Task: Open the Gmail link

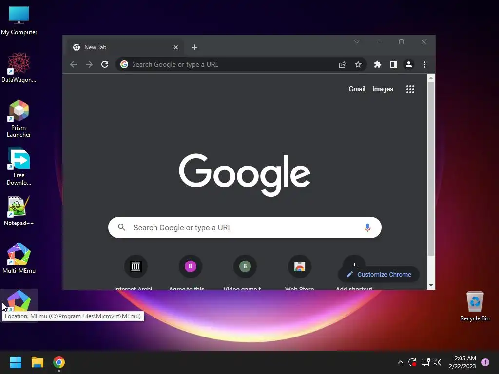Action: [357, 89]
